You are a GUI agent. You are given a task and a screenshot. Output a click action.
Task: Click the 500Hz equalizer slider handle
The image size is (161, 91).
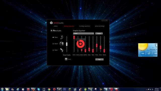point(85,51)
